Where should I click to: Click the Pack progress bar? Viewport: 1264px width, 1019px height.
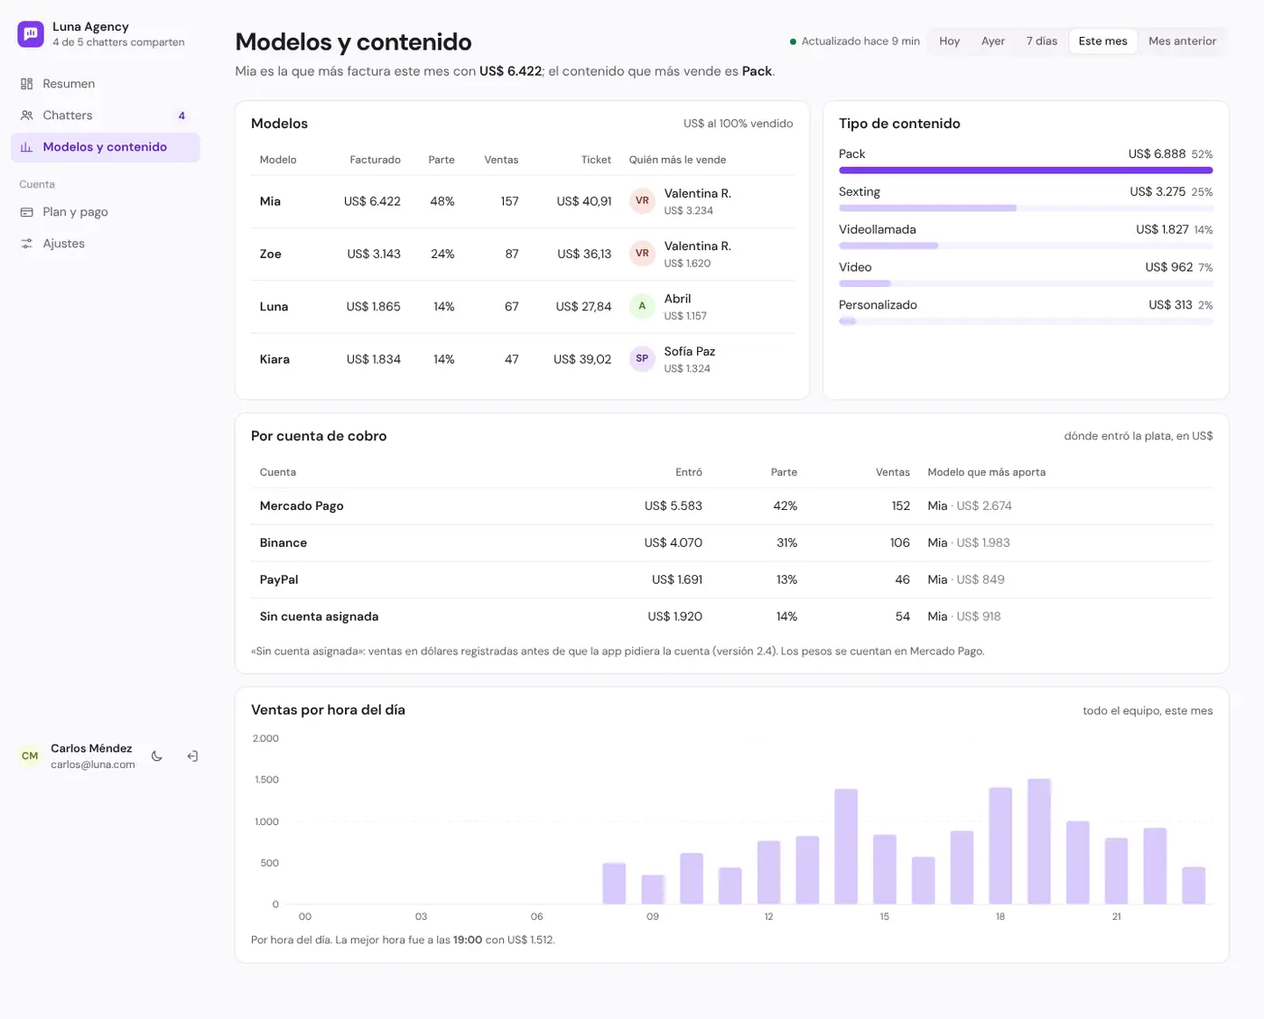1026,170
